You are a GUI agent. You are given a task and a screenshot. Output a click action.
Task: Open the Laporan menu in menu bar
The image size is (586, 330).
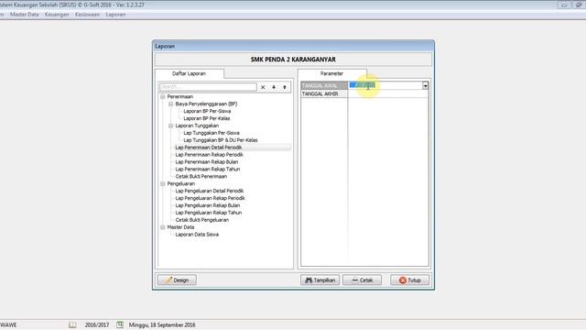(115, 15)
